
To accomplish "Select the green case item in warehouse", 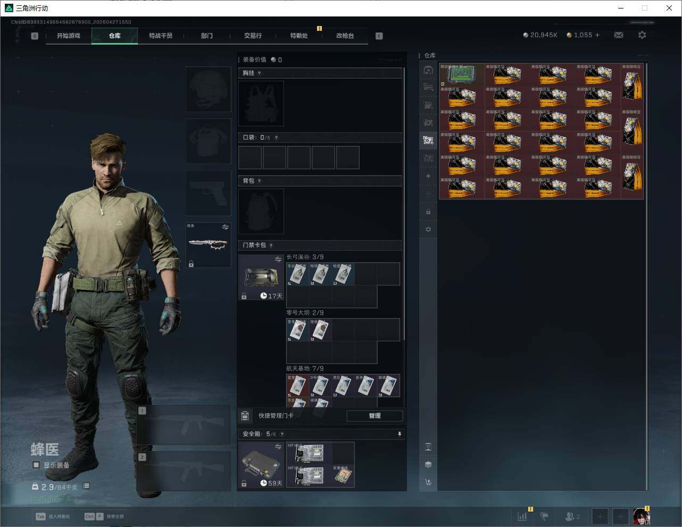I will (462, 75).
